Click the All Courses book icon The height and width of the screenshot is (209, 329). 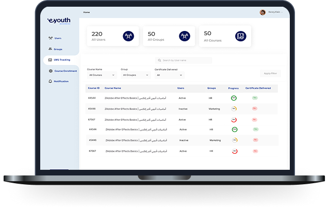(241, 36)
